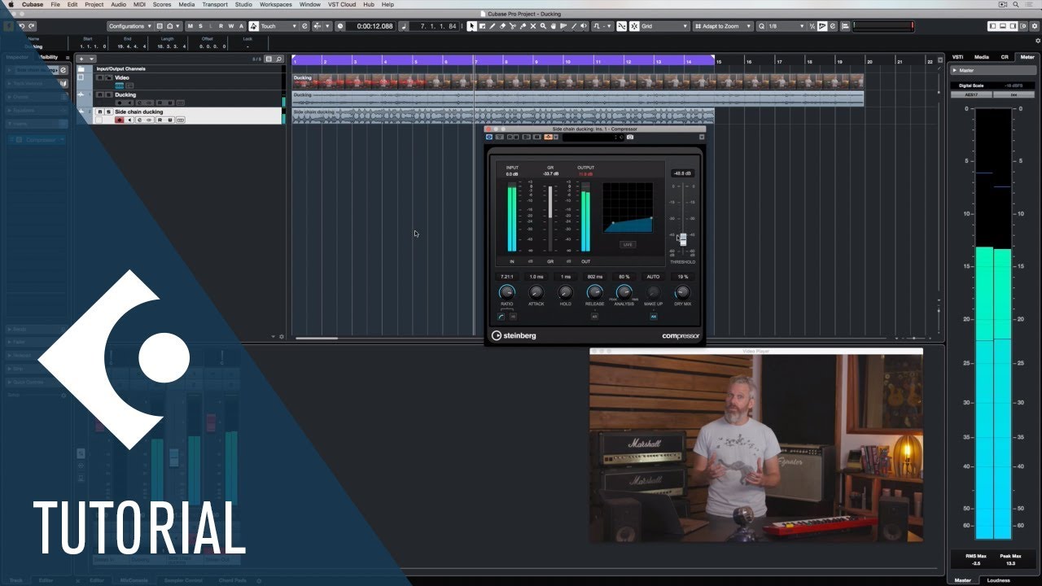Click the track search magnifier icon
1042x586 pixels.
pyautogui.click(x=278, y=59)
